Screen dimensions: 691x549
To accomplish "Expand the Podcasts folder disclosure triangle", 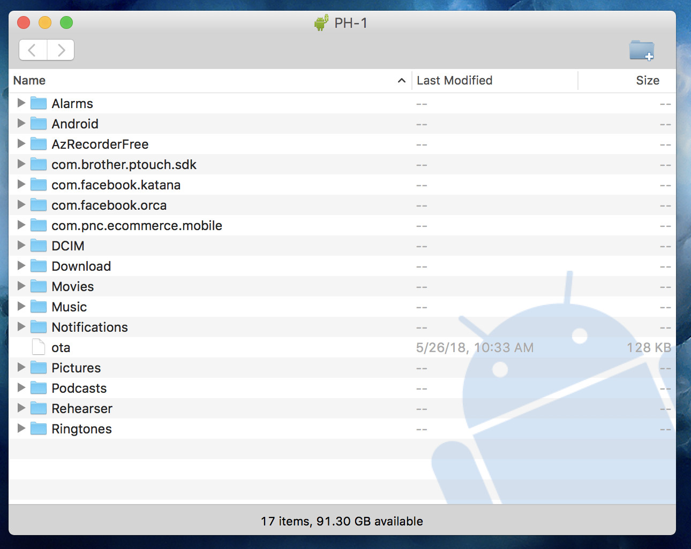I will 21,387.
